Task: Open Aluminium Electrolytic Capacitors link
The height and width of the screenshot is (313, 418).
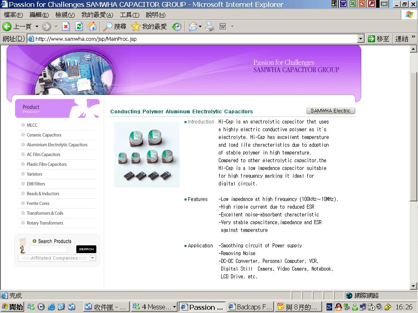Action: pos(57,145)
